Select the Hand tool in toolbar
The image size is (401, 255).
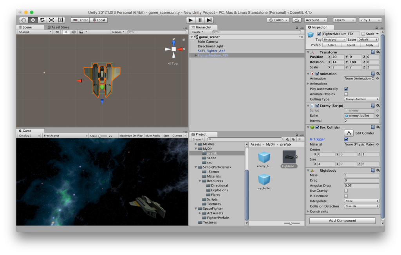tap(24, 20)
